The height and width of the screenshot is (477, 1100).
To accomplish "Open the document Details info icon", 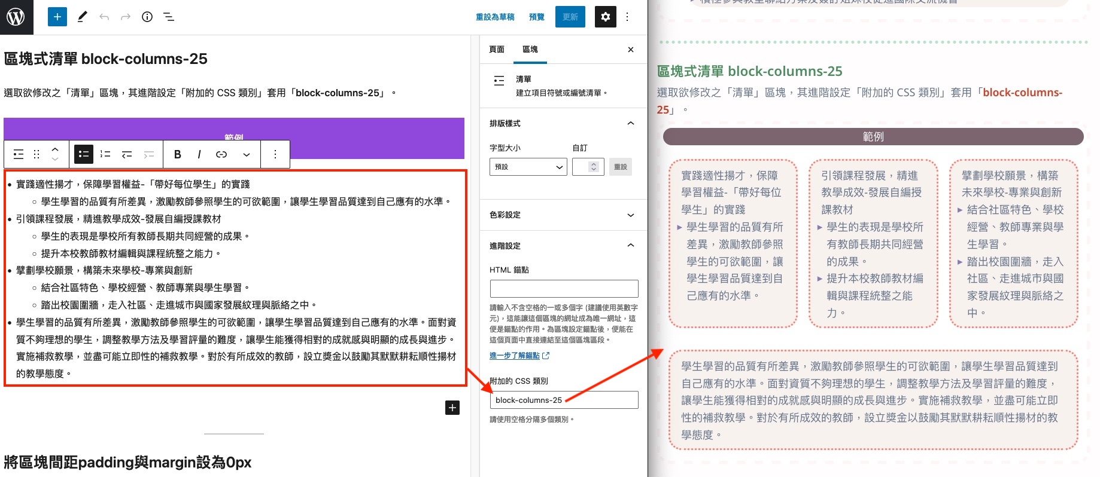I will click(x=147, y=17).
